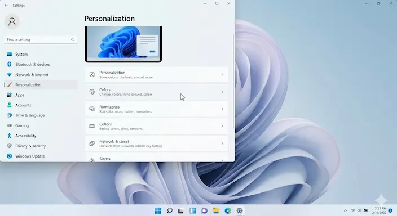This screenshot has height=216, width=397.
Task: Show hidden tray icons chevron
Action: (346, 210)
